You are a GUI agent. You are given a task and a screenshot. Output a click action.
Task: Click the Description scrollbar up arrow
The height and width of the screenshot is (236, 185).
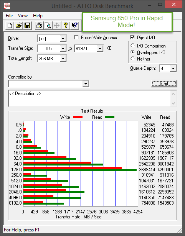(173, 94)
